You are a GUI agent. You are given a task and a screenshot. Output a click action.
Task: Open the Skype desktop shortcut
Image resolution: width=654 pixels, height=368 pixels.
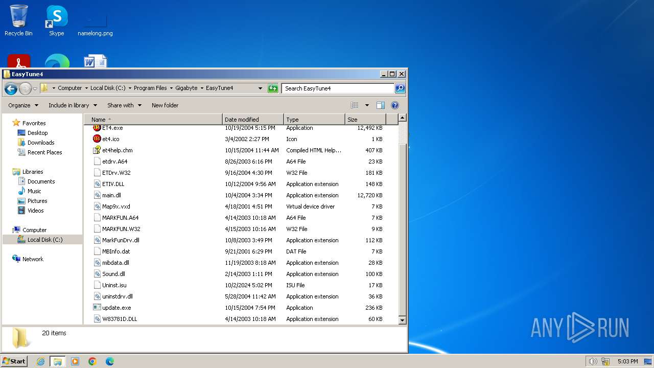(57, 20)
